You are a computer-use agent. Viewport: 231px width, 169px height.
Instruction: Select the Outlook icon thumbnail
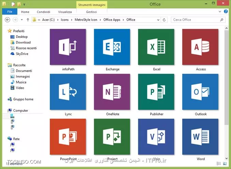(200, 92)
